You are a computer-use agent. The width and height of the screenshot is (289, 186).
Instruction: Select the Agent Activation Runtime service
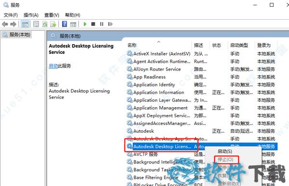click(201, 61)
